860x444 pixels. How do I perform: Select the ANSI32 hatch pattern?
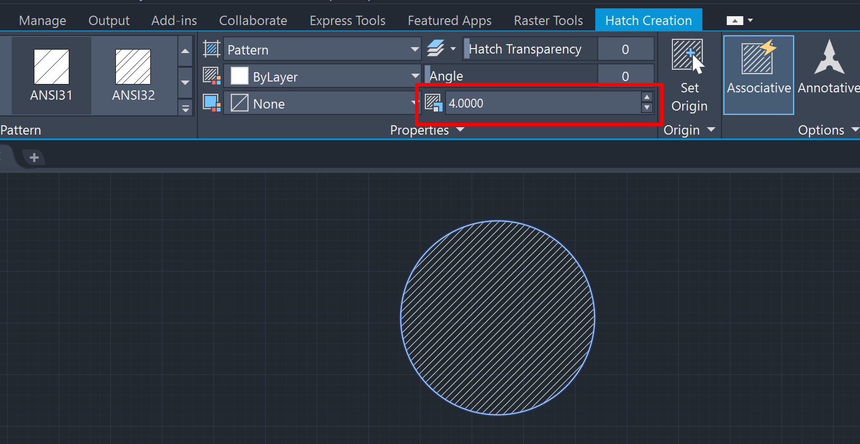(133, 74)
